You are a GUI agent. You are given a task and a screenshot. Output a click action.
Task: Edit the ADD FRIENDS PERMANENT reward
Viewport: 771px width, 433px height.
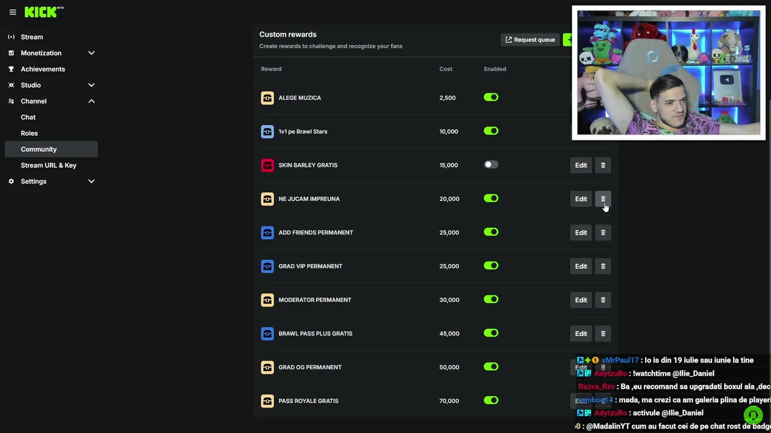[x=581, y=232]
